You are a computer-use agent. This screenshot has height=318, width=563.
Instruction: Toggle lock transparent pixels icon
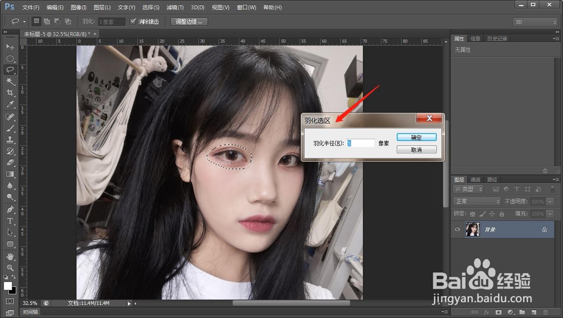(473, 214)
